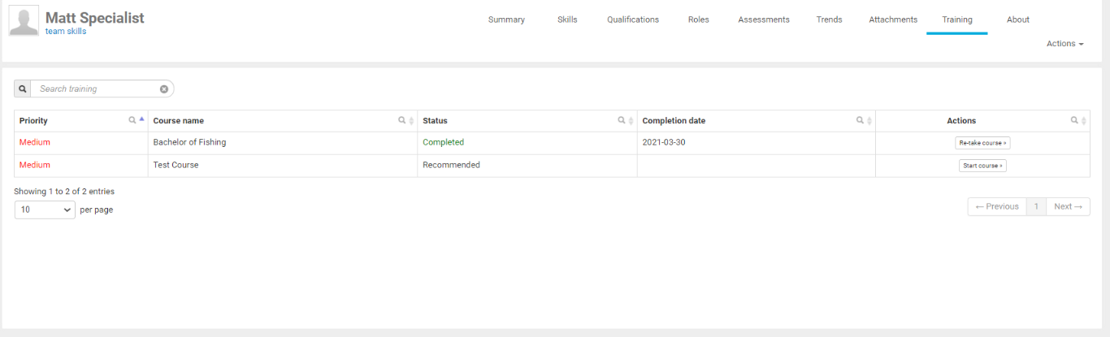Clear the search training field with the X icon
The height and width of the screenshot is (337, 1110).
[x=164, y=89]
